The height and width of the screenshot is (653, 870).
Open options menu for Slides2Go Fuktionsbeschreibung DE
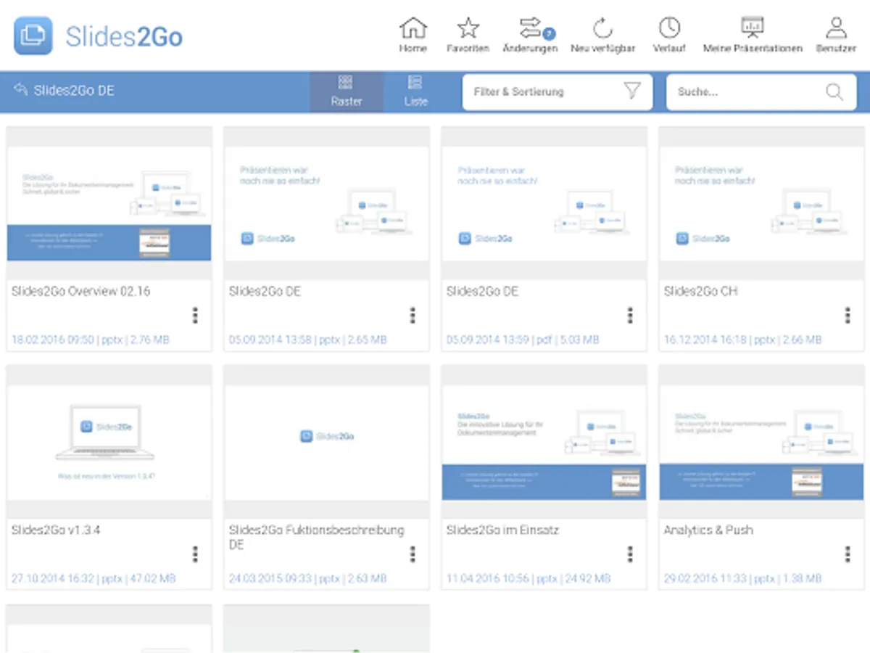413,554
